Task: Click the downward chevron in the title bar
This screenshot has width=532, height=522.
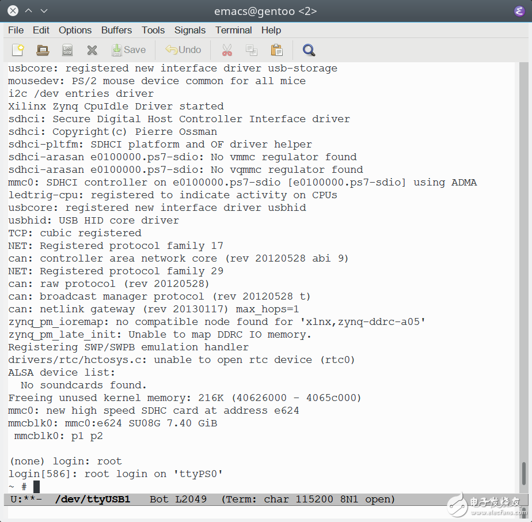Action: tap(43, 10)
